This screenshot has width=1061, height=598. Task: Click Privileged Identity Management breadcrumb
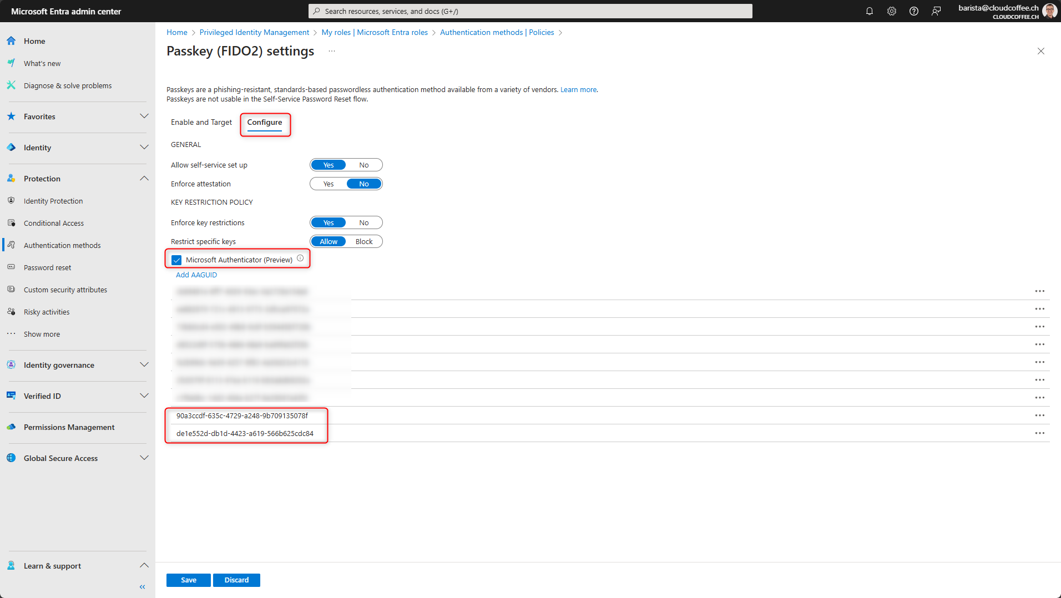254,33
